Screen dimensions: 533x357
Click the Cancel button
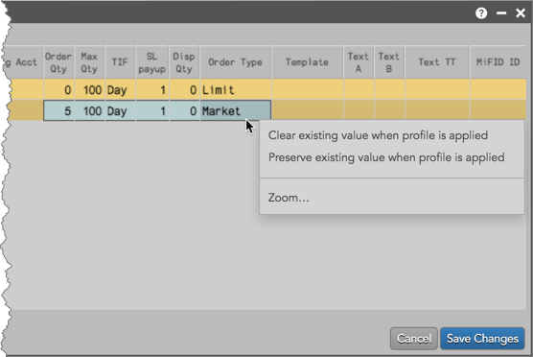[414, 339]
